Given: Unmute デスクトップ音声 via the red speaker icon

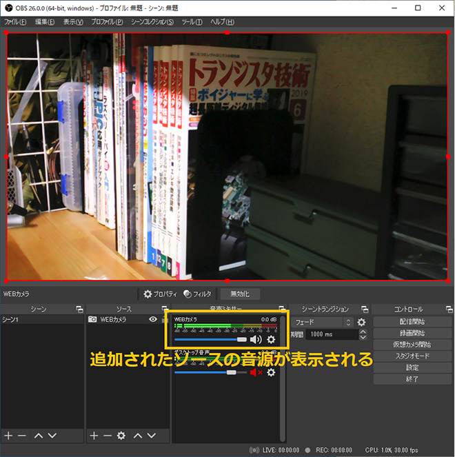Looking at the screenshot, I should point(256,372).
